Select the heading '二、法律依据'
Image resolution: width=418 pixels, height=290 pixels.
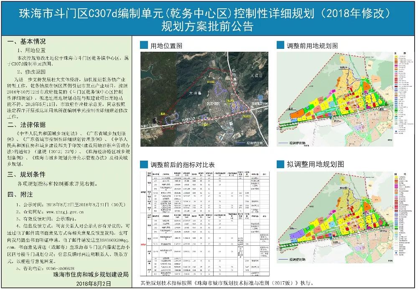click(26, 125)
